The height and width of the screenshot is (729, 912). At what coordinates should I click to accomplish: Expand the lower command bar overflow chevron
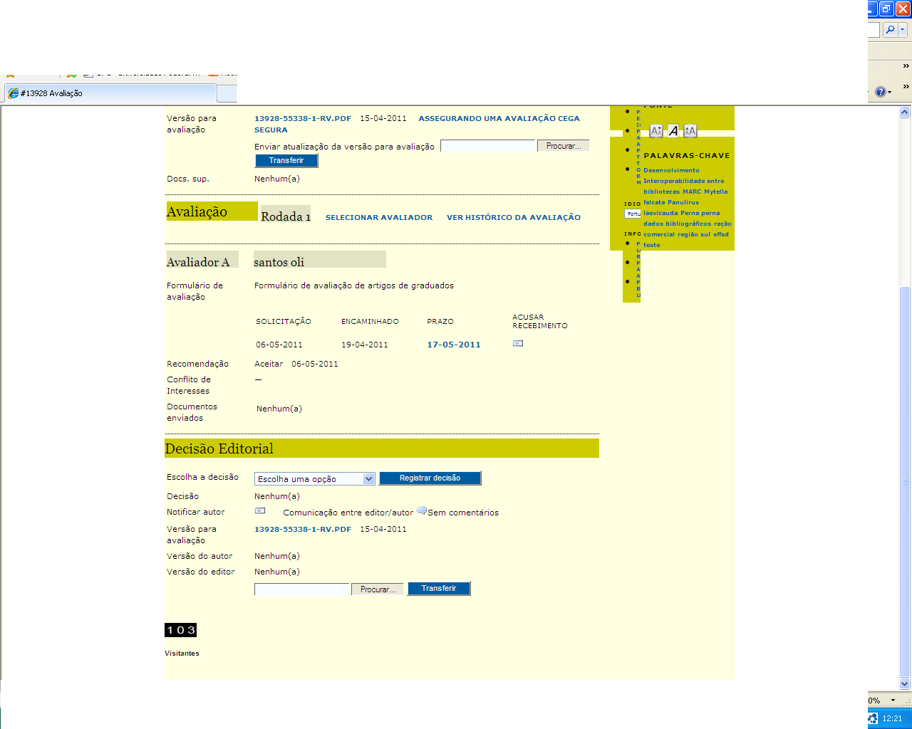click(906, 87)
